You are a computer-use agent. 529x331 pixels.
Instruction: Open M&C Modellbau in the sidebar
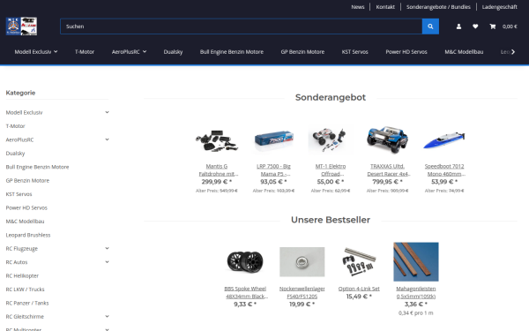[25, 222]
